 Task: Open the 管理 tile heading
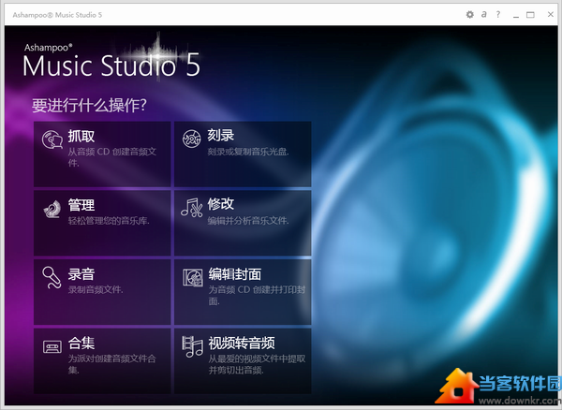pyautogui.click(x=81, y=205)
